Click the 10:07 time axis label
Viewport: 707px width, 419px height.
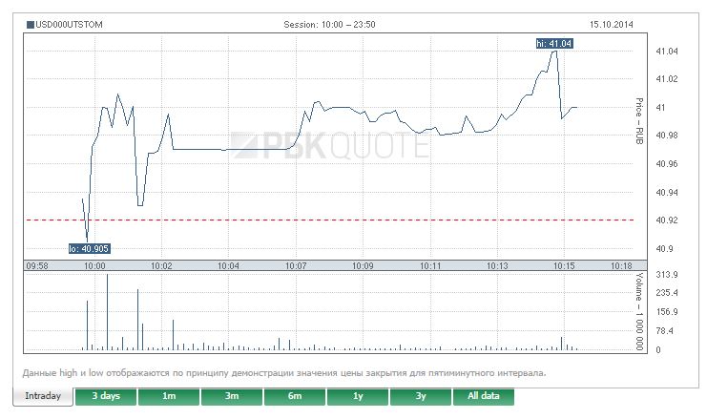pos(294,265)
